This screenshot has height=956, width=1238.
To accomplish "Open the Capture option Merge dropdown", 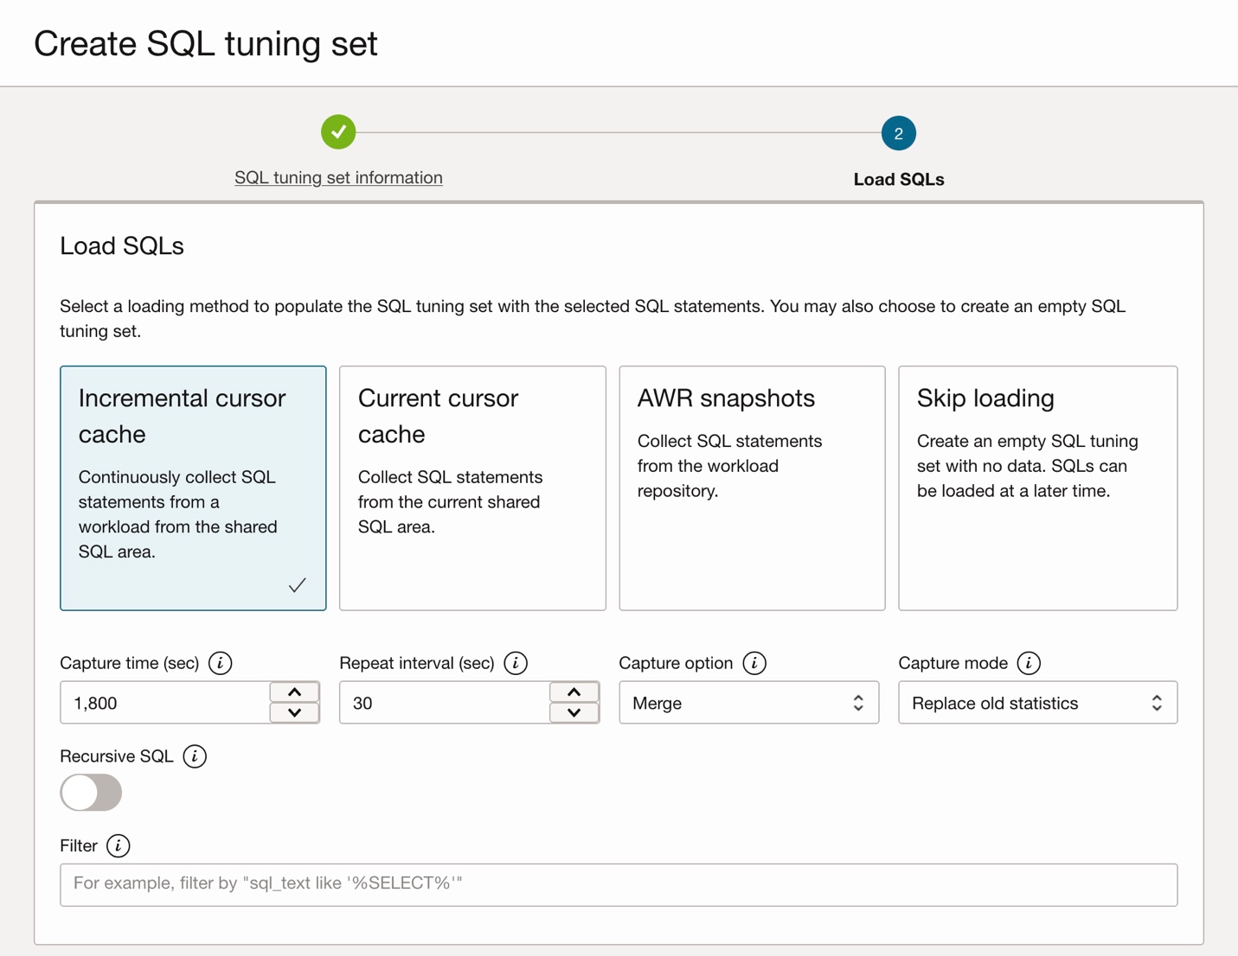I will (x=748, y=703).
